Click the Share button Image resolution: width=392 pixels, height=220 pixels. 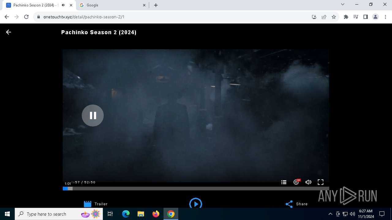point(296,204)
